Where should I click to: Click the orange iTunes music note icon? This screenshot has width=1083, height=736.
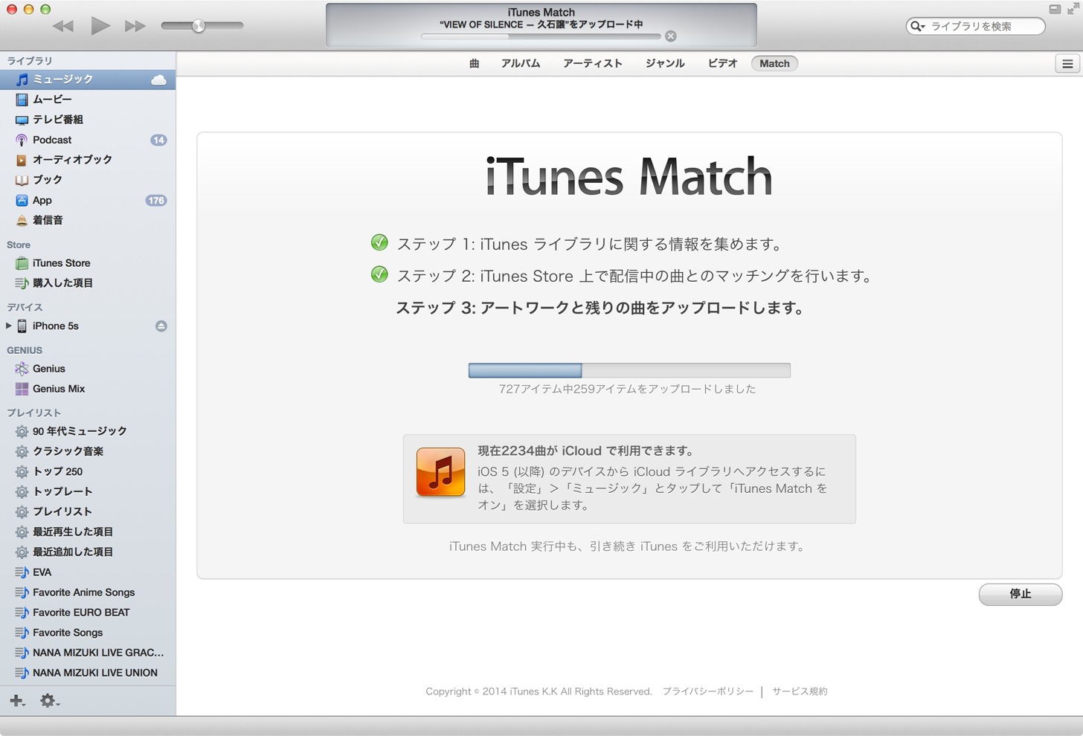(440, 472)
